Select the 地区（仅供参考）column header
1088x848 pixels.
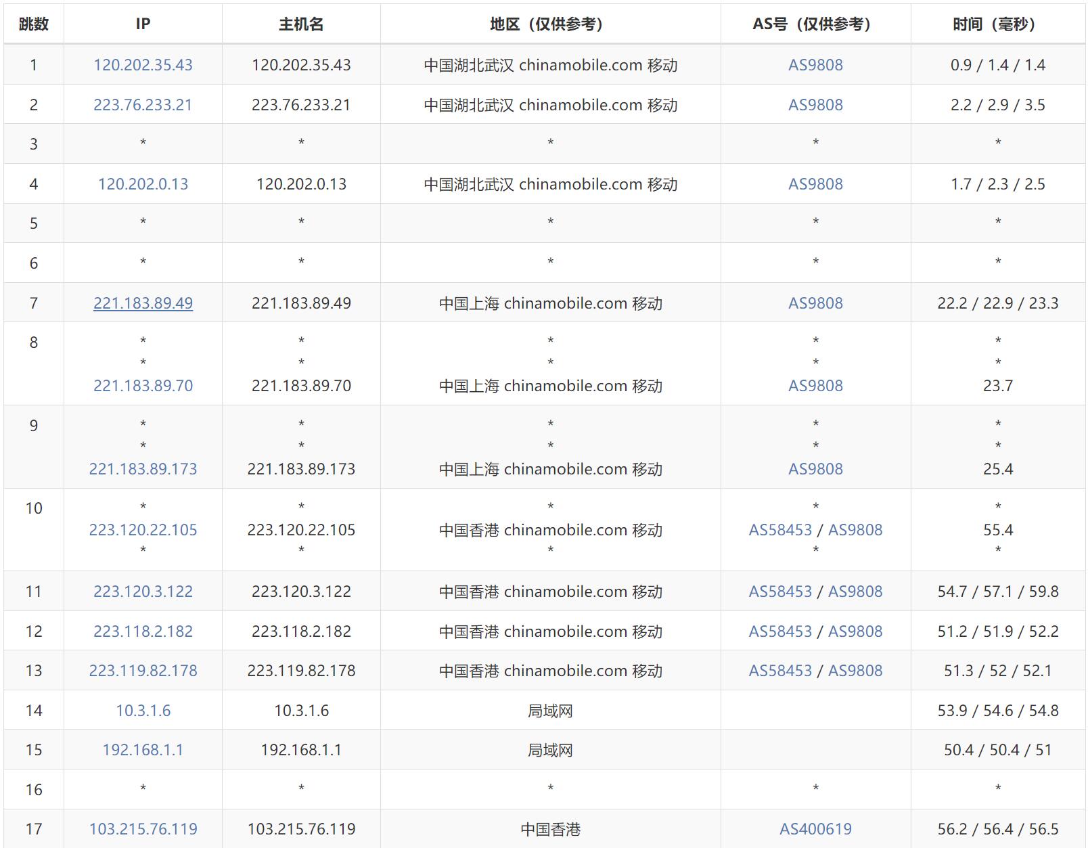pyautogui.click(x=550, y=24)
